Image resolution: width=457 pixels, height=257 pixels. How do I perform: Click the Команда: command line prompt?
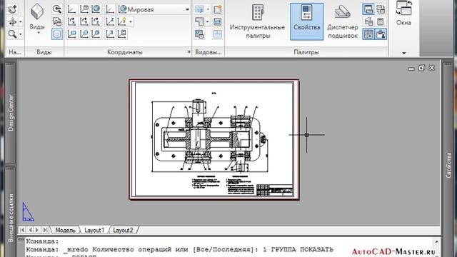pos(43,241)
